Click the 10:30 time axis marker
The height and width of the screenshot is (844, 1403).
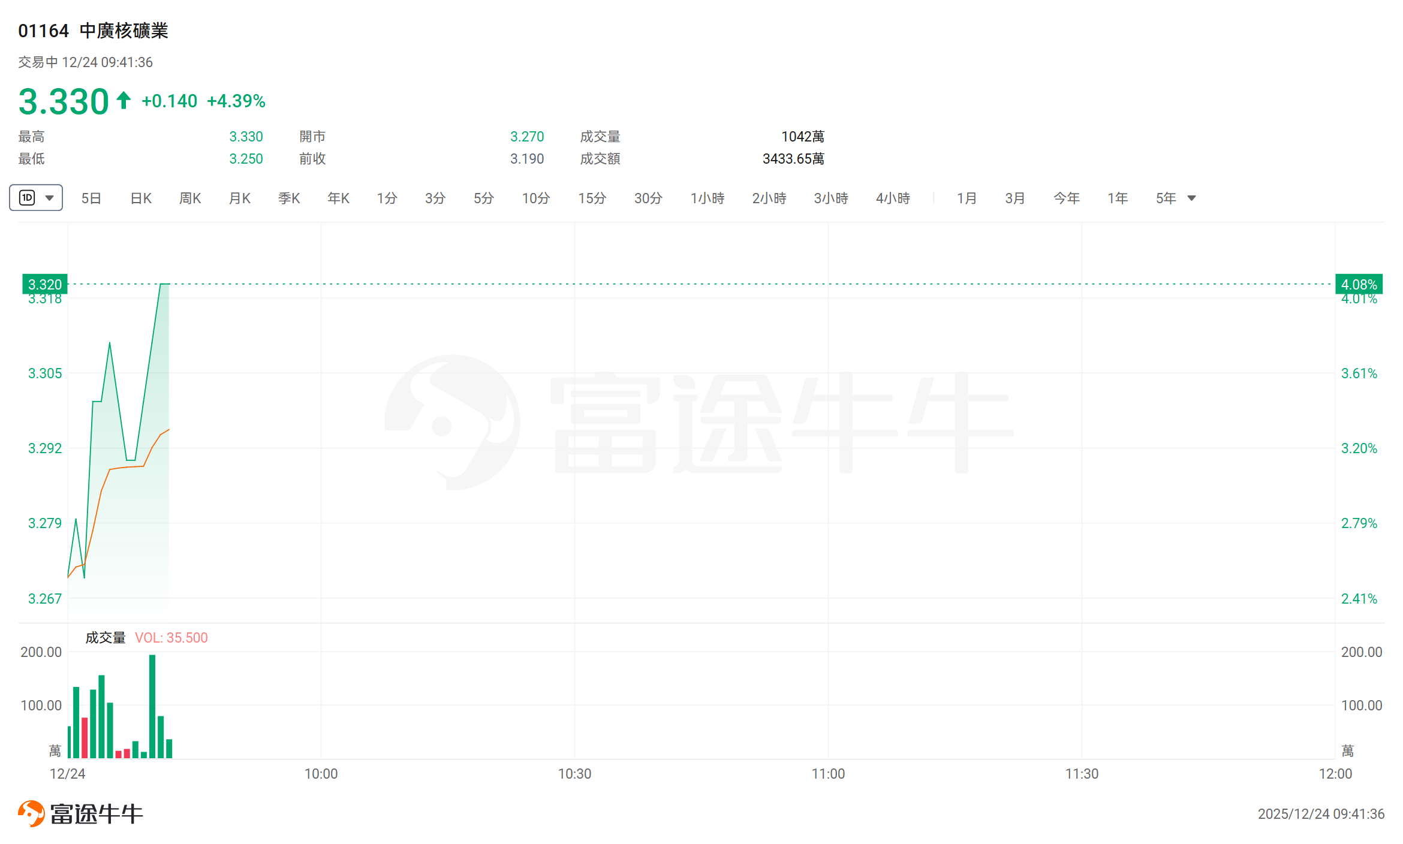point(574,774)
